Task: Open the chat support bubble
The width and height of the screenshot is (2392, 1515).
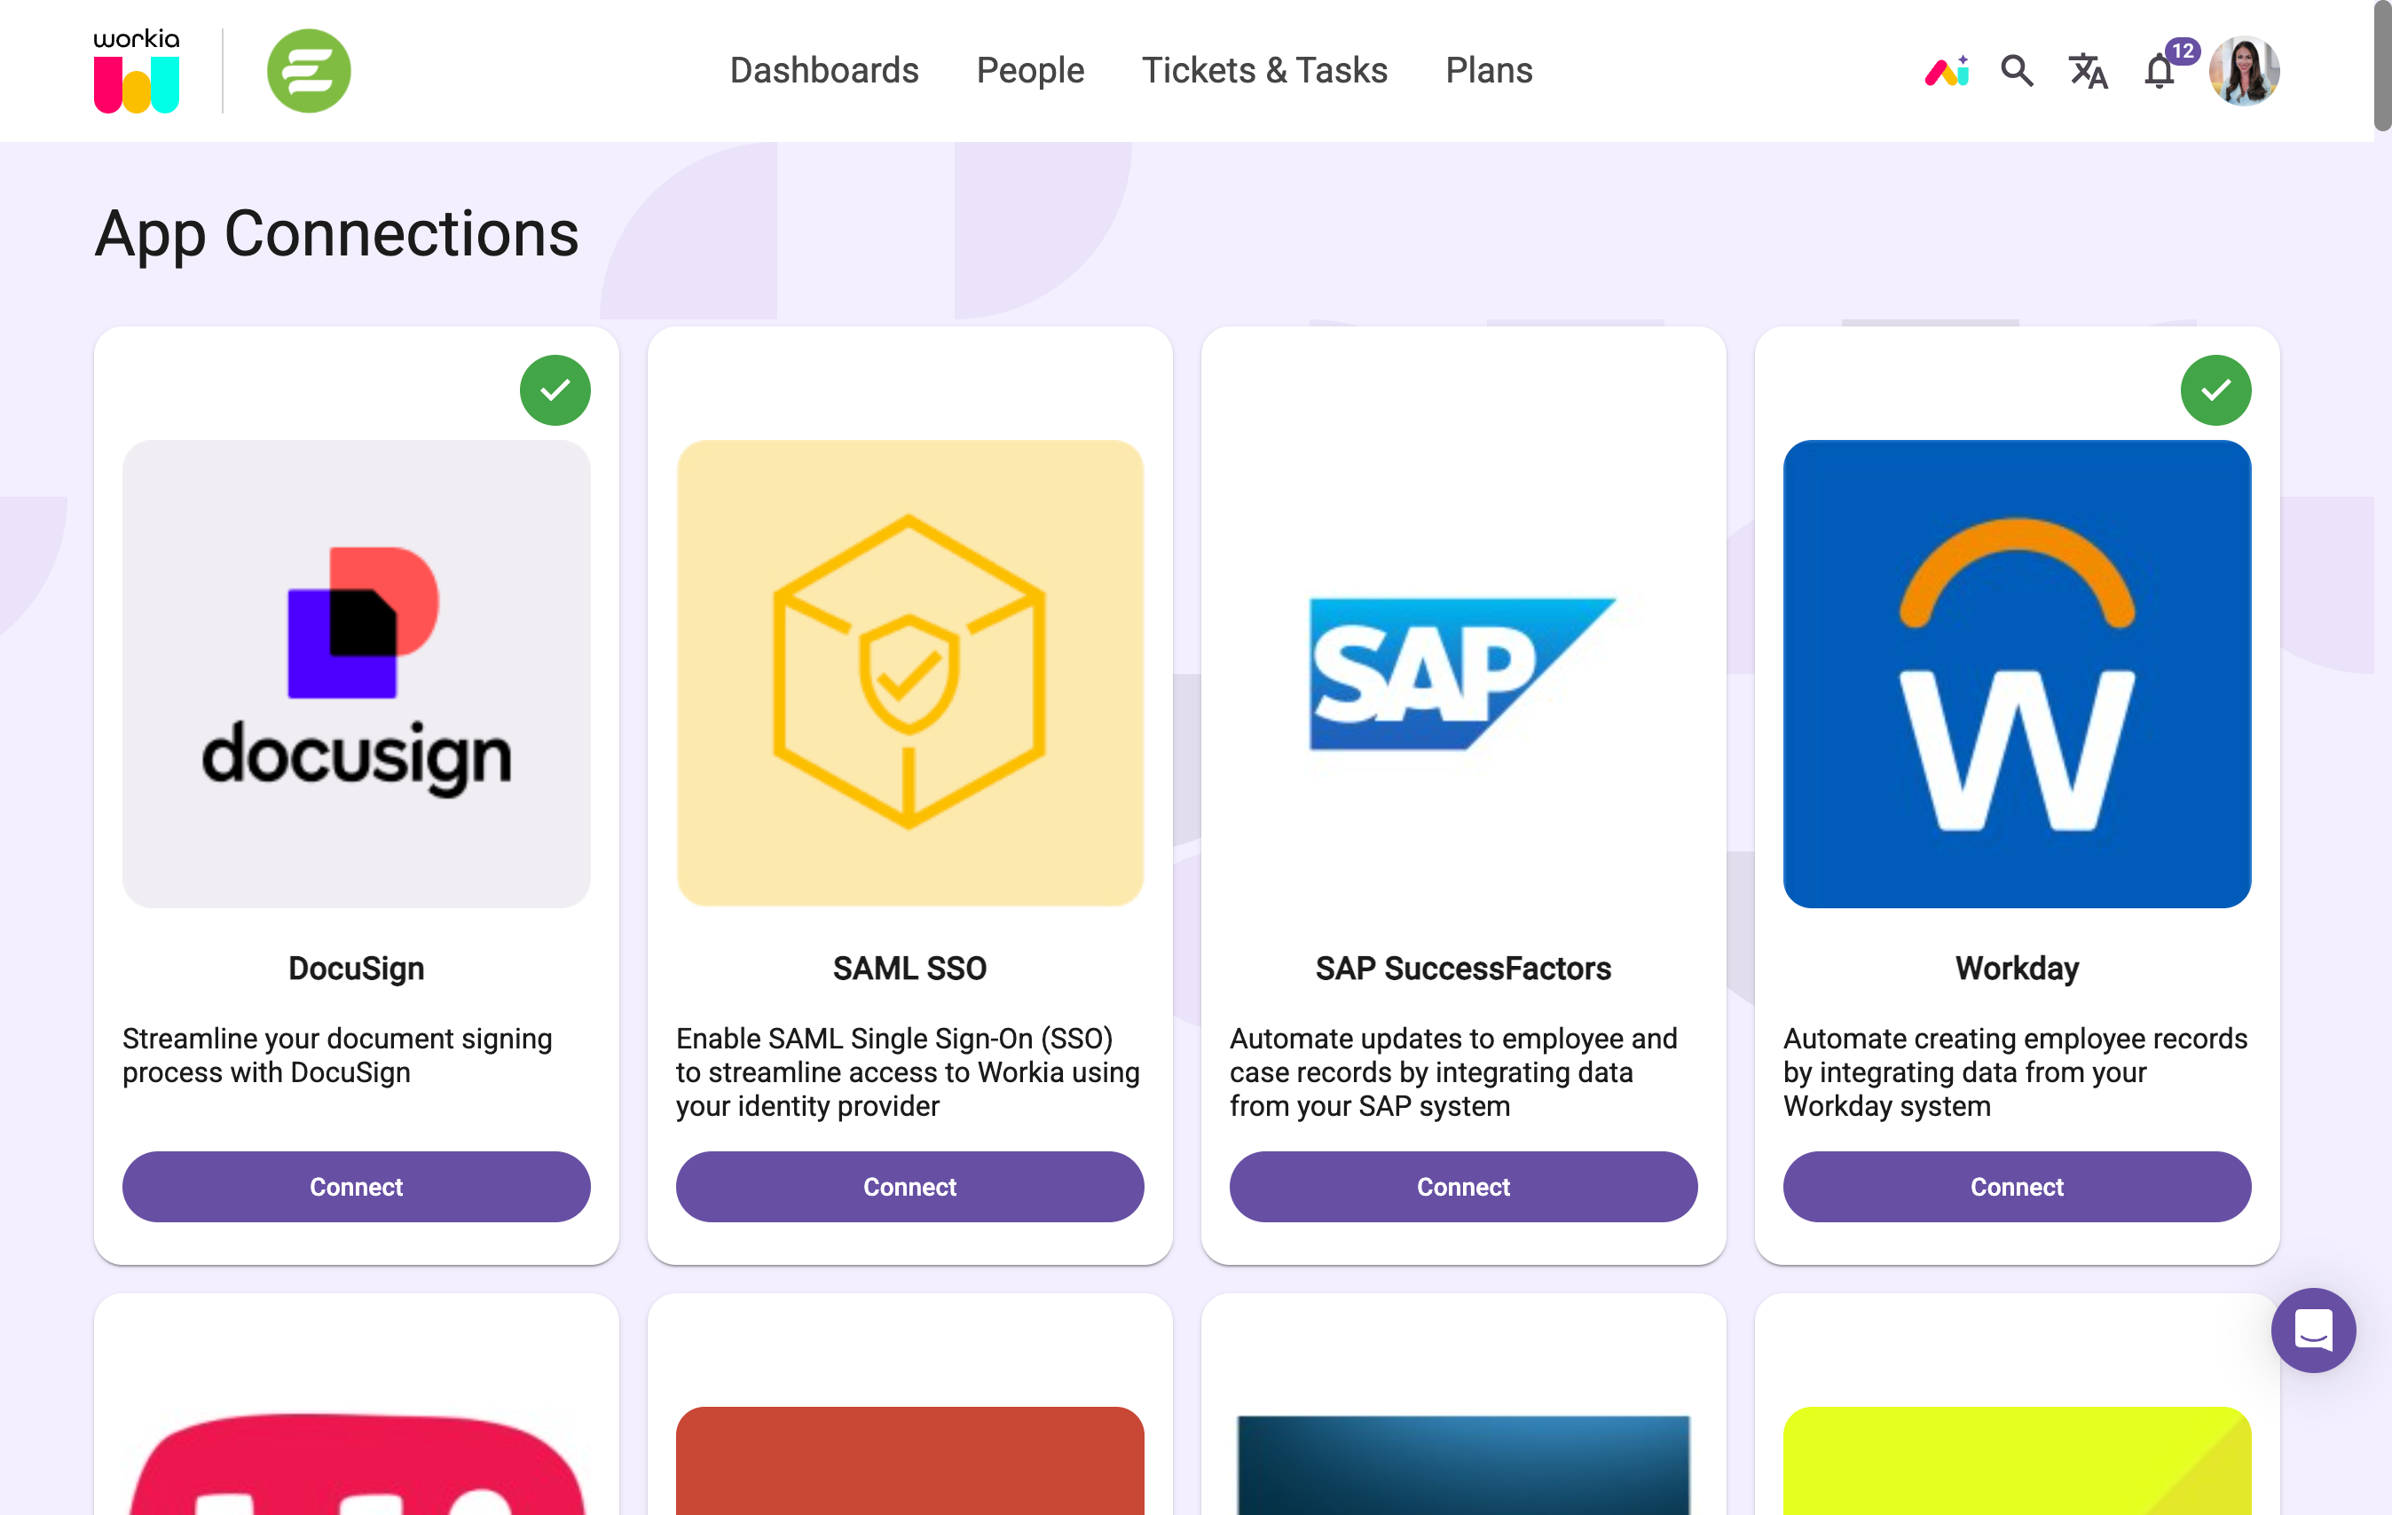Action: tap(2314, 1331)
